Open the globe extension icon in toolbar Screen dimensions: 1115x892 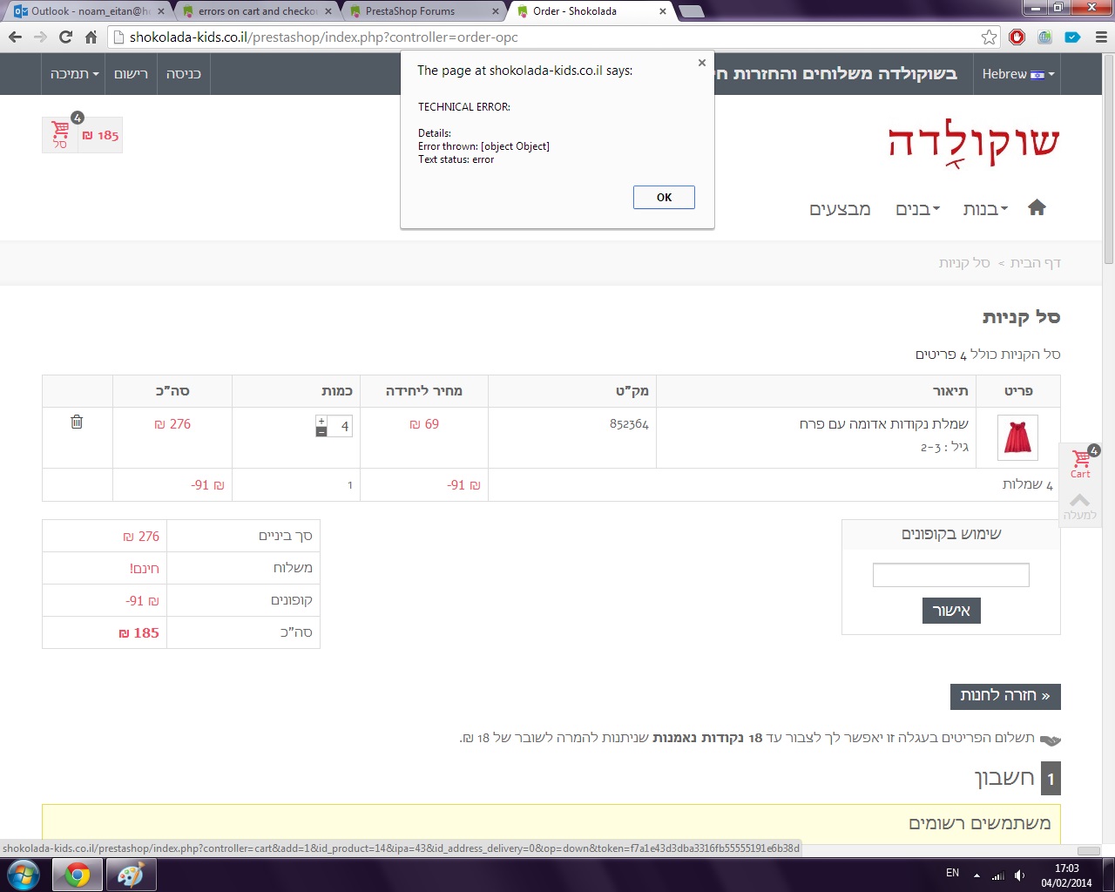pyautogui.click(x=1045, y=37)
